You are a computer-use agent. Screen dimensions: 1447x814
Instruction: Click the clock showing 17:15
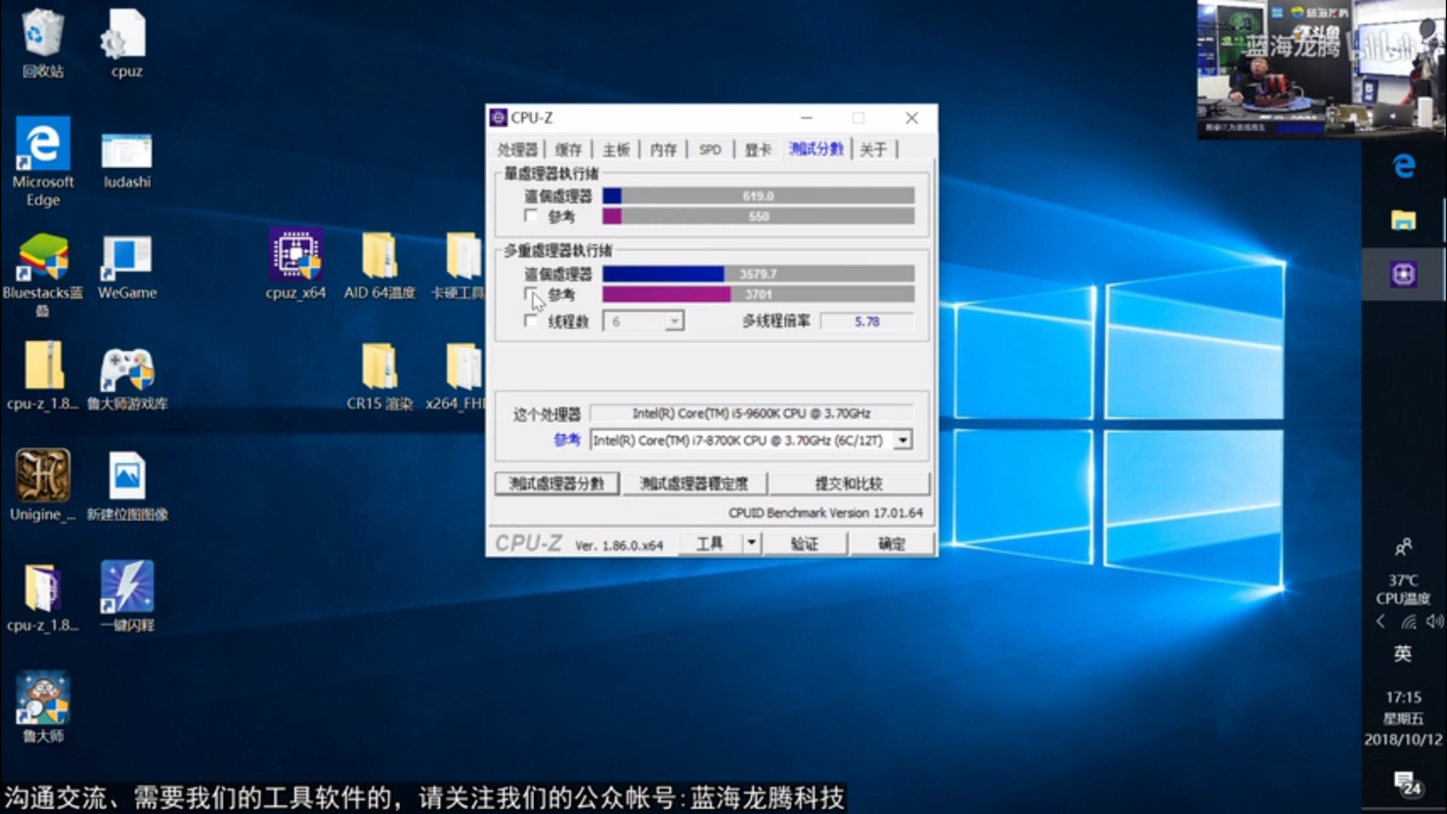1403,698
